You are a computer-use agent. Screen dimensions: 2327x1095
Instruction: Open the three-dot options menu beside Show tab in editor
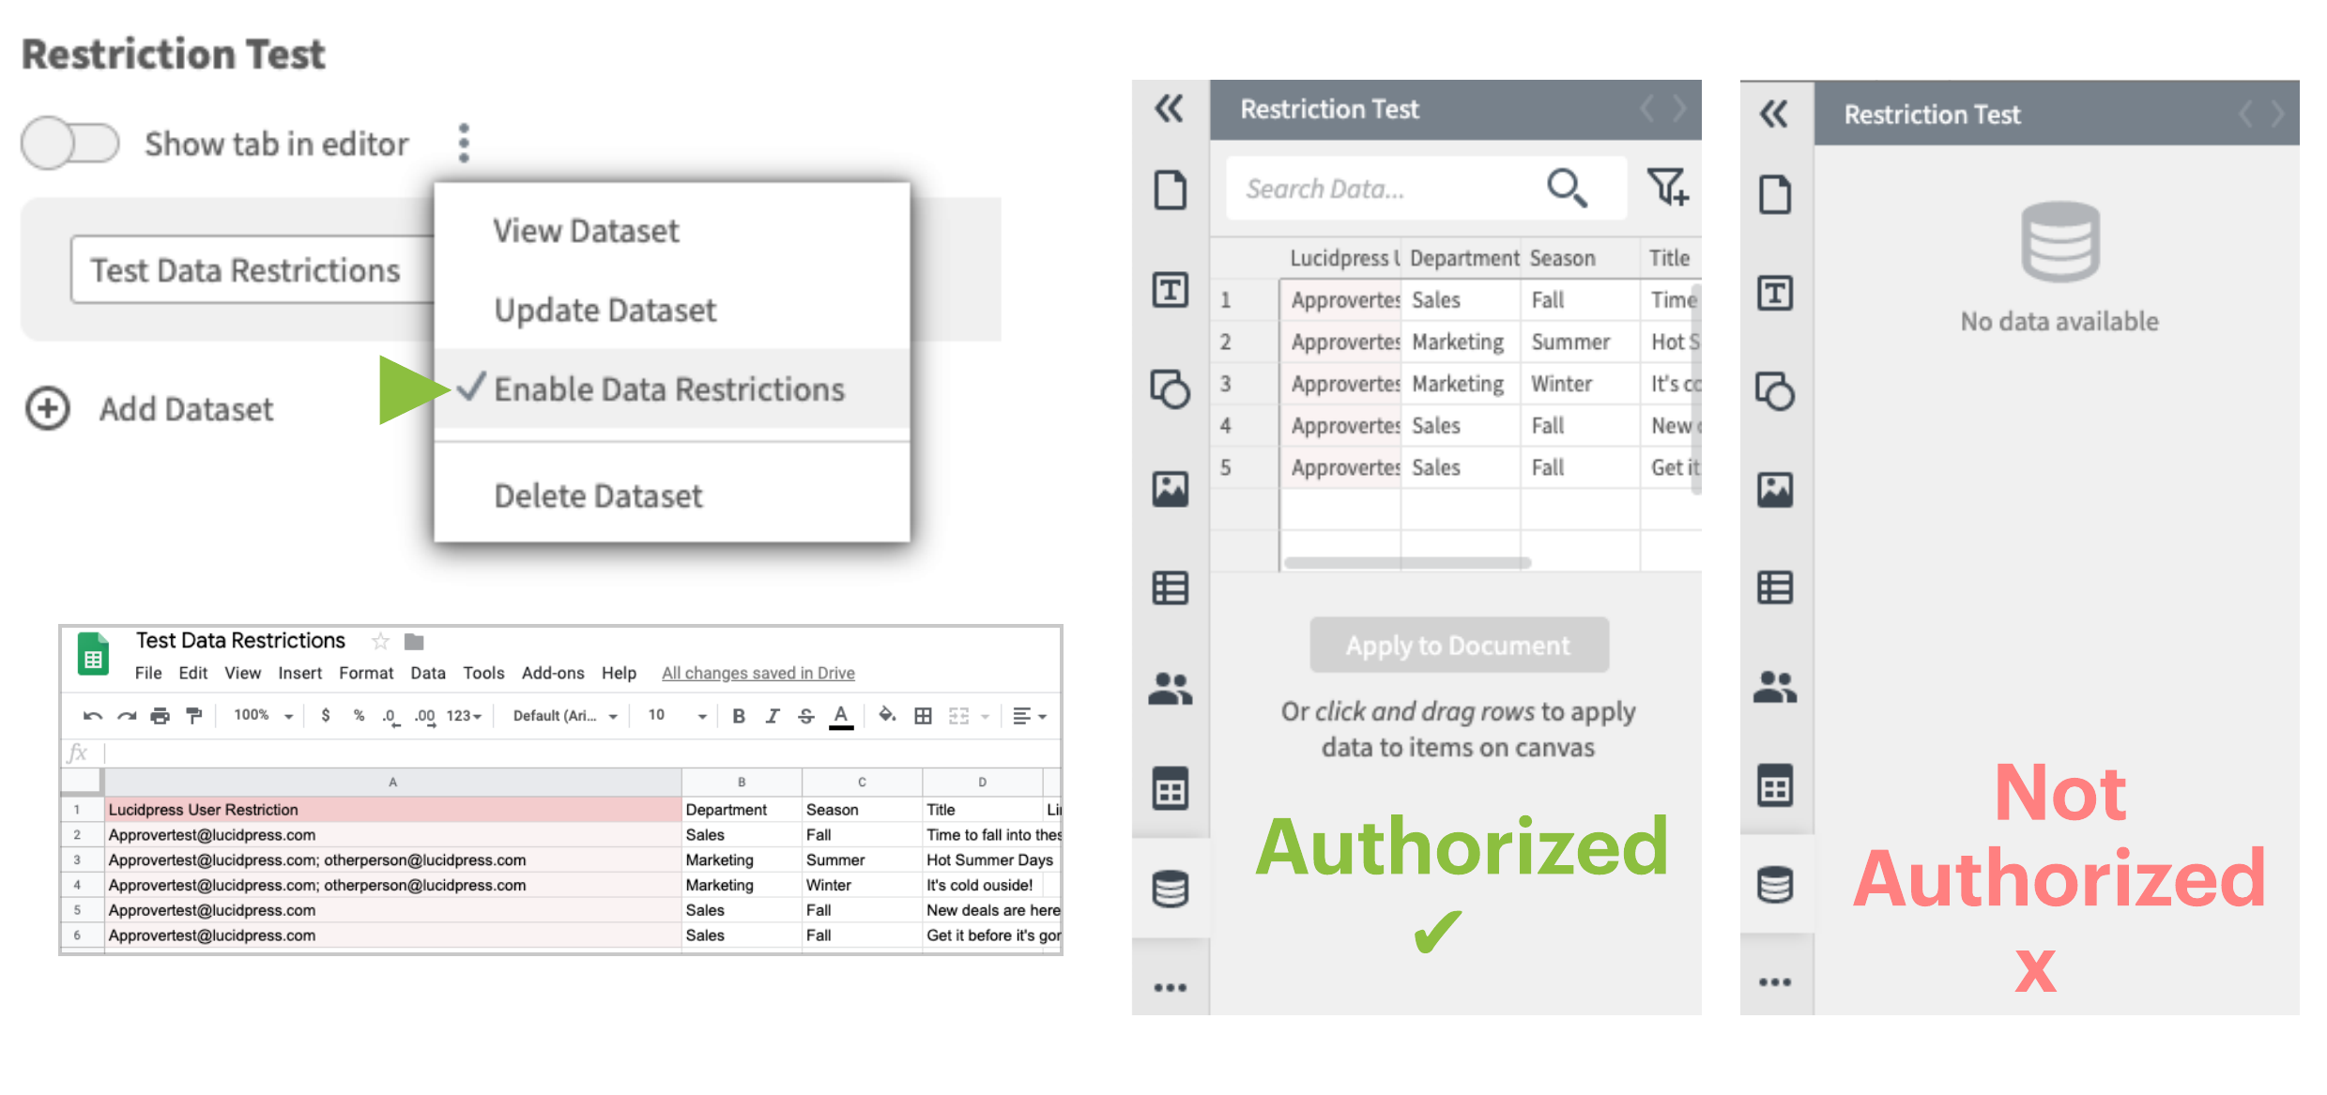[x=464, y=143]
